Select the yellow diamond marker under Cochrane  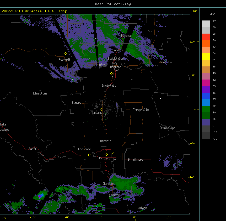pyautogui.click(x=89, y=155)
